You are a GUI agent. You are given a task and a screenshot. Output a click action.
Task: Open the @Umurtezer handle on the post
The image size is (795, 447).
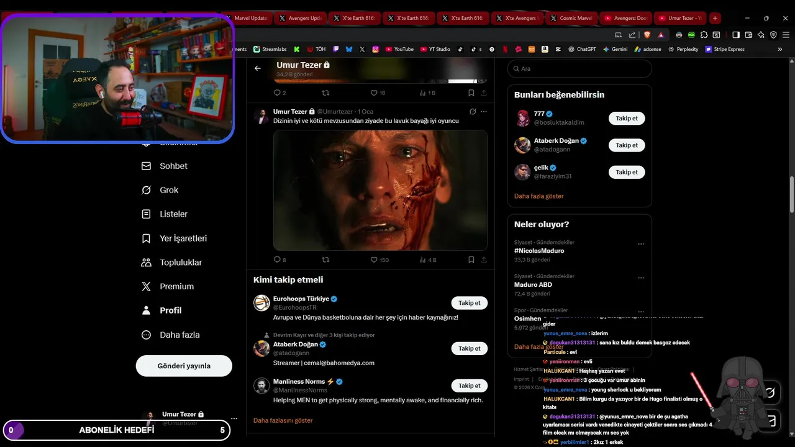point(335,112)
